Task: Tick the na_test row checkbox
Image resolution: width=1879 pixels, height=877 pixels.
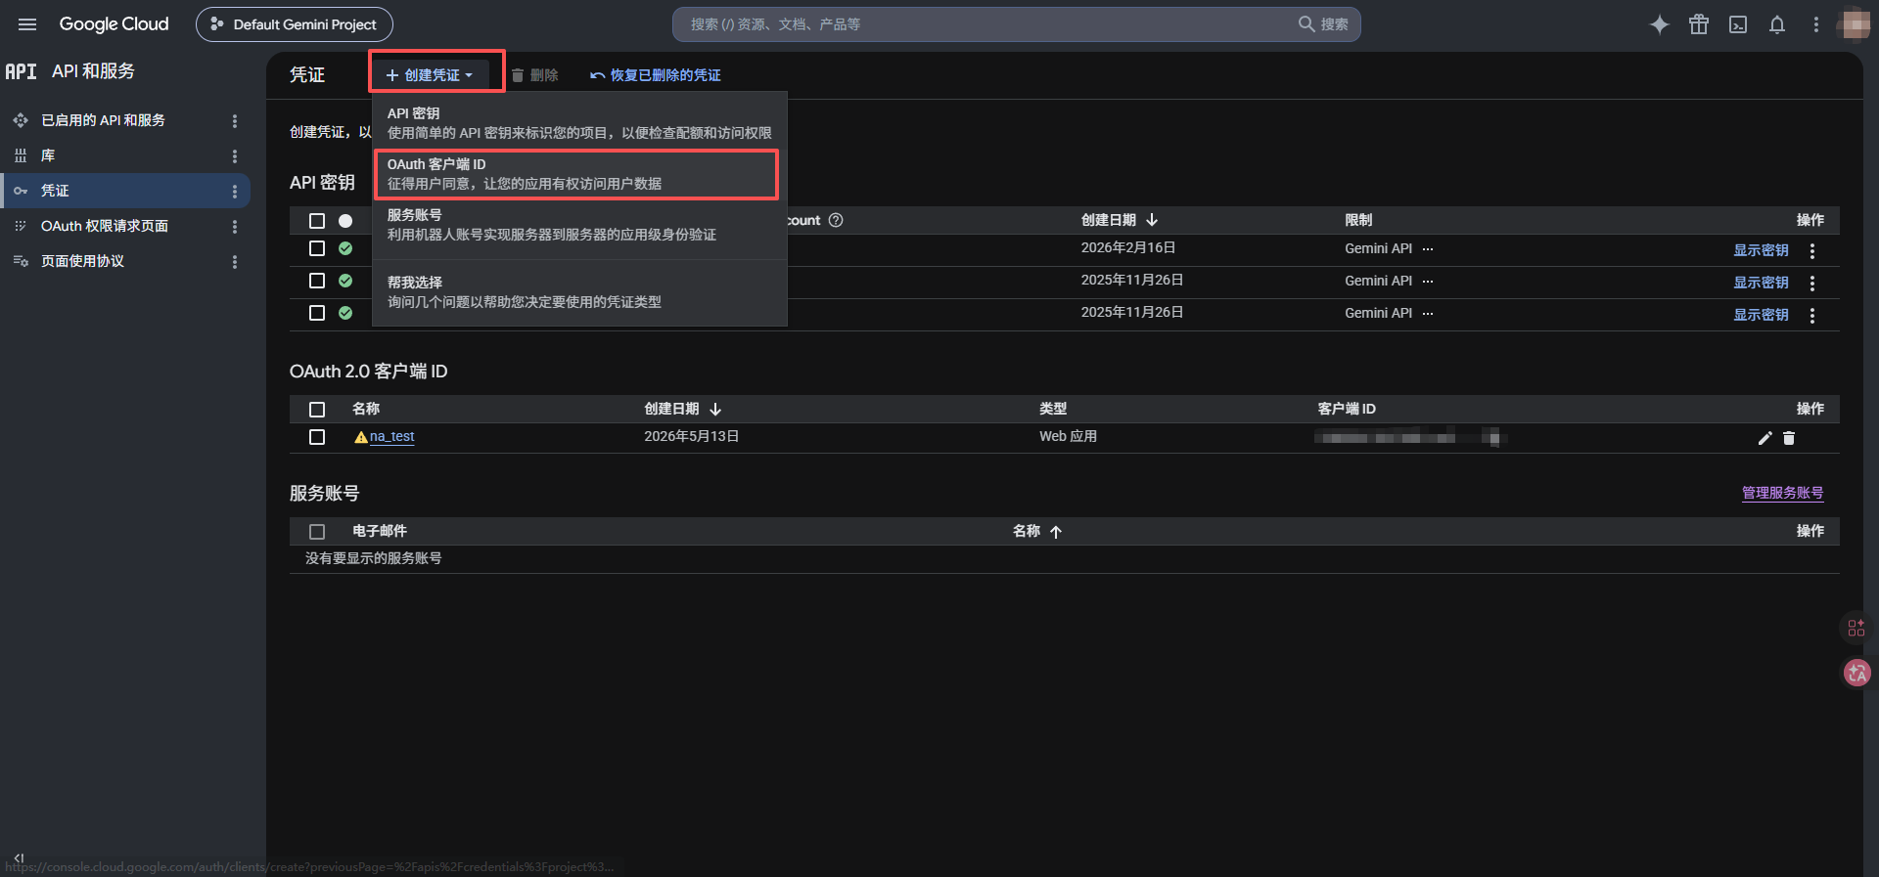Action: (317, 437)
